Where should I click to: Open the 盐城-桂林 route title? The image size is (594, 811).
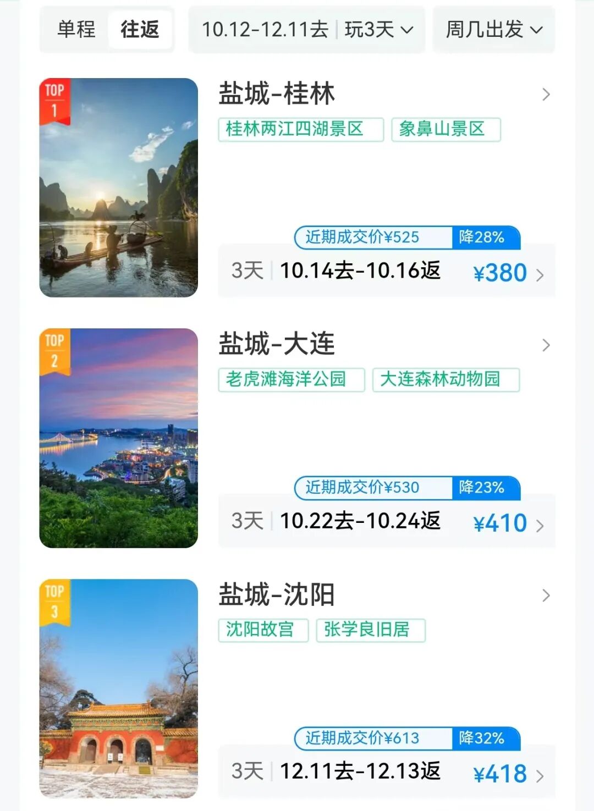pyautogui.click(x=277, y=93)
